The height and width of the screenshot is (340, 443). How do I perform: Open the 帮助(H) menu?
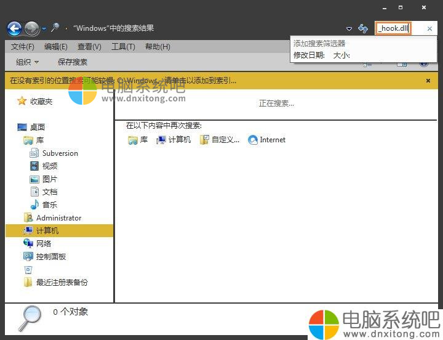coord(158,47)
